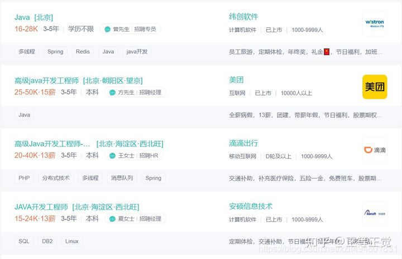
Task: Click chat icon beside 王女士
Action: (113, 155)
